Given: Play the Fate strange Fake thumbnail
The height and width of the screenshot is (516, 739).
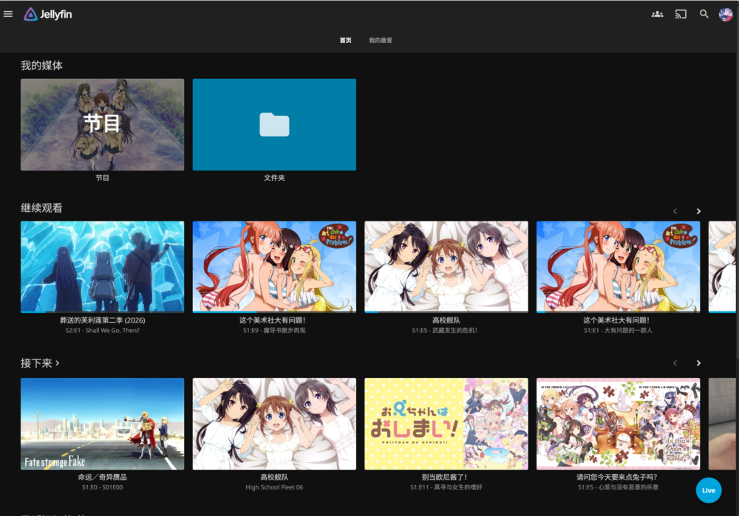Looking at the screenshot, I should point(102,424).
